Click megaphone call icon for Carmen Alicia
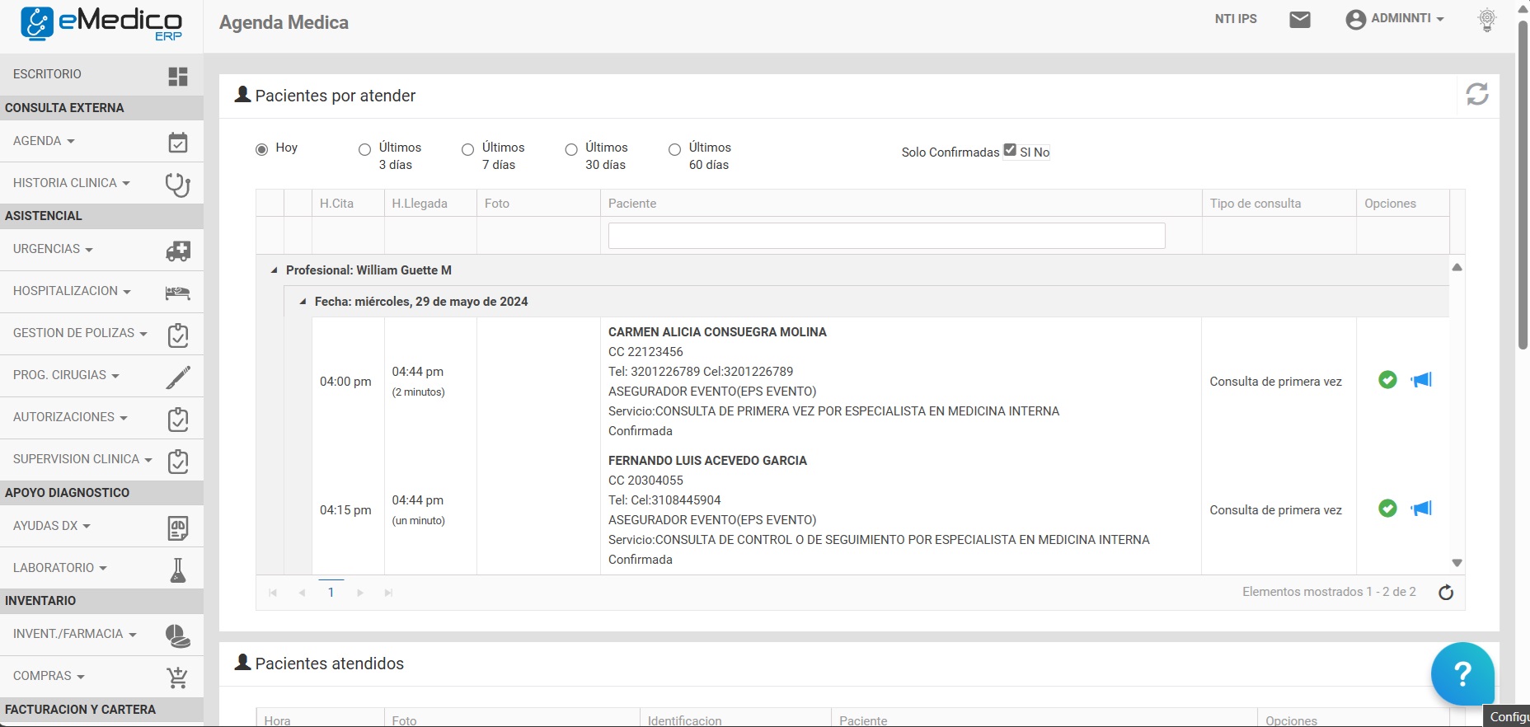This screenshot has width=1530, height=727. 1421,379
